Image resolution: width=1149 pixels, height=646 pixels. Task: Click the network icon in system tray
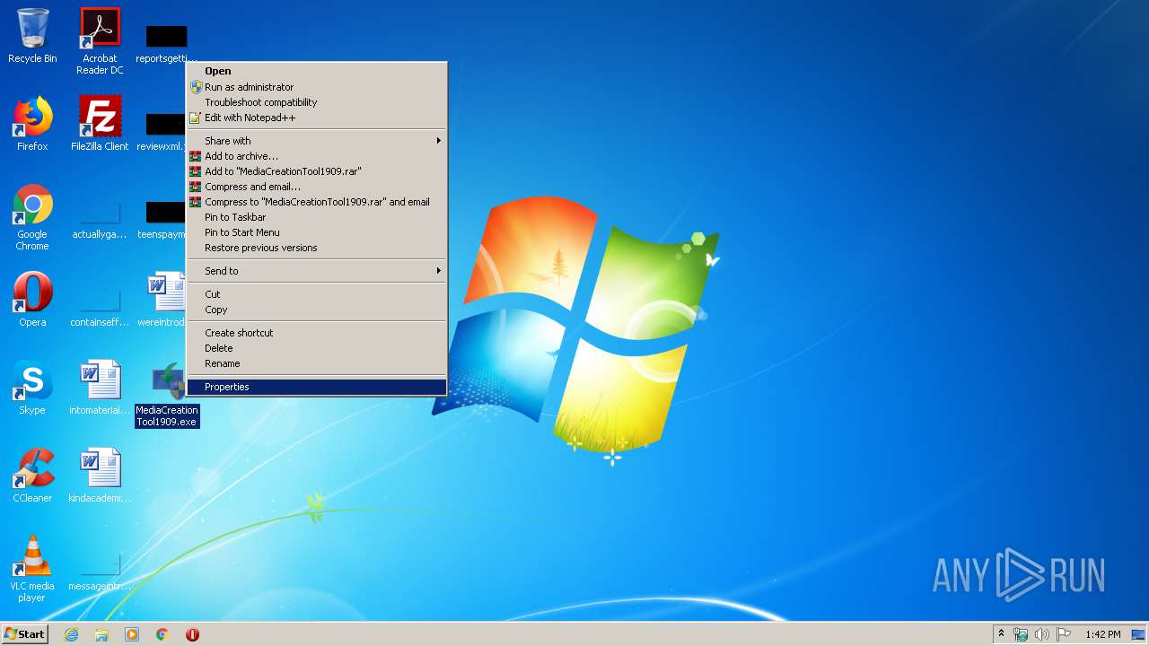[1021, 634]
